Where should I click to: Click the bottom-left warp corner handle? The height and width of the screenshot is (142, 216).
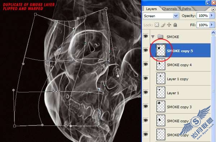(14, 126)
